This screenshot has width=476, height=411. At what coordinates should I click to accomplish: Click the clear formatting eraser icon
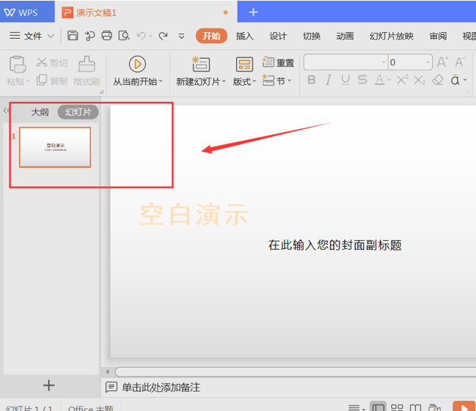click(x=438, y=80)
